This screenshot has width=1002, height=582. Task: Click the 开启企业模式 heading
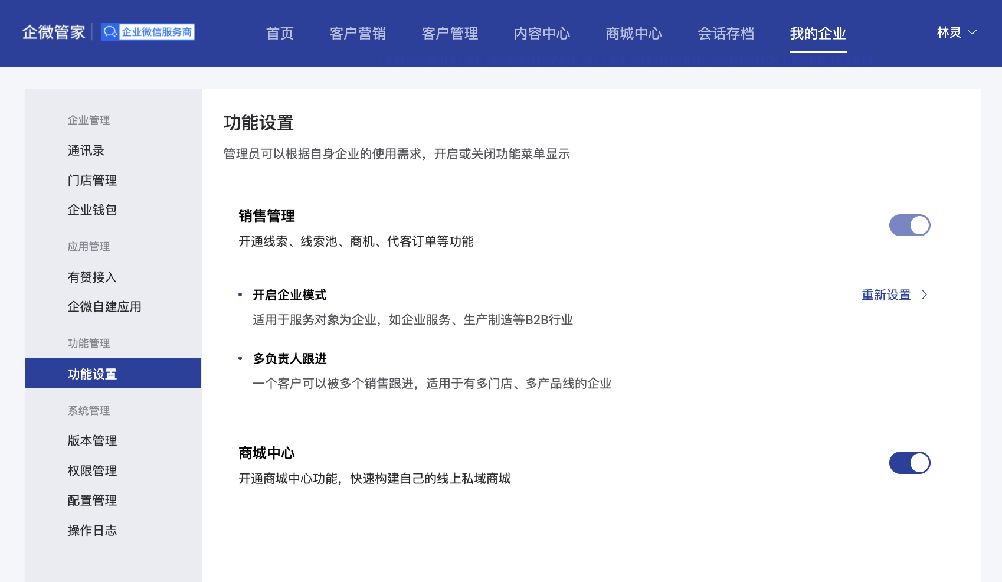[x=290, y=295]
